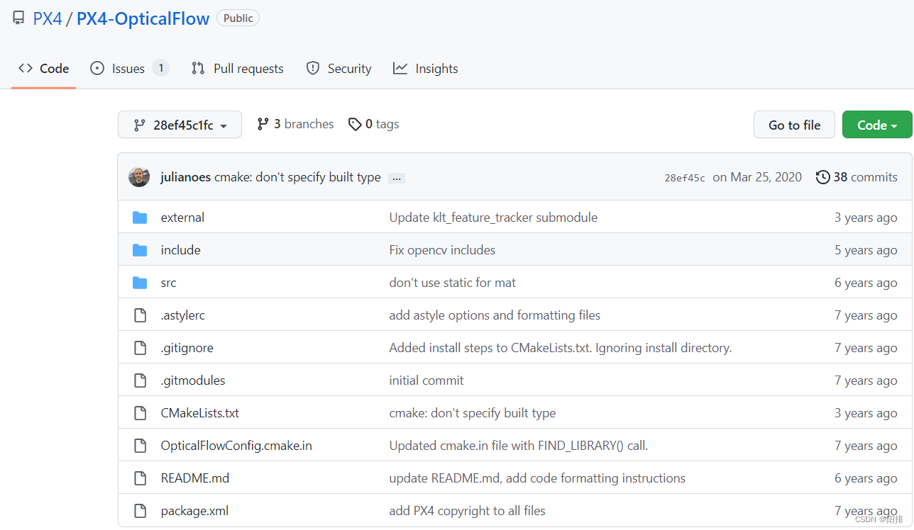Open the Insights tab
The image size is (914, 530).
point(426,69)
